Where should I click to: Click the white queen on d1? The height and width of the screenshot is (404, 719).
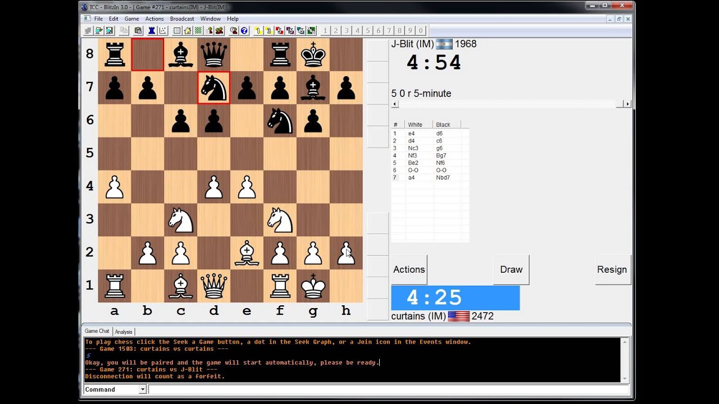[x=213, y=286]
